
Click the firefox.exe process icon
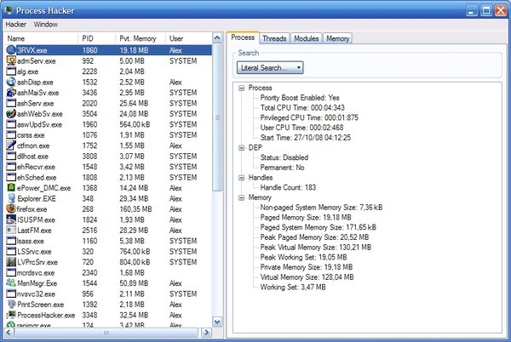click(x=11, y=208)
